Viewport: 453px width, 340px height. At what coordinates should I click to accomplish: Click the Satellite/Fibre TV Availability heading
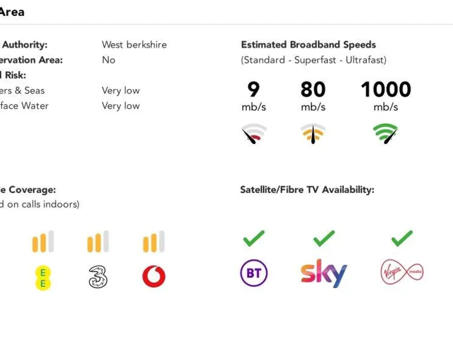click(307, 190)
